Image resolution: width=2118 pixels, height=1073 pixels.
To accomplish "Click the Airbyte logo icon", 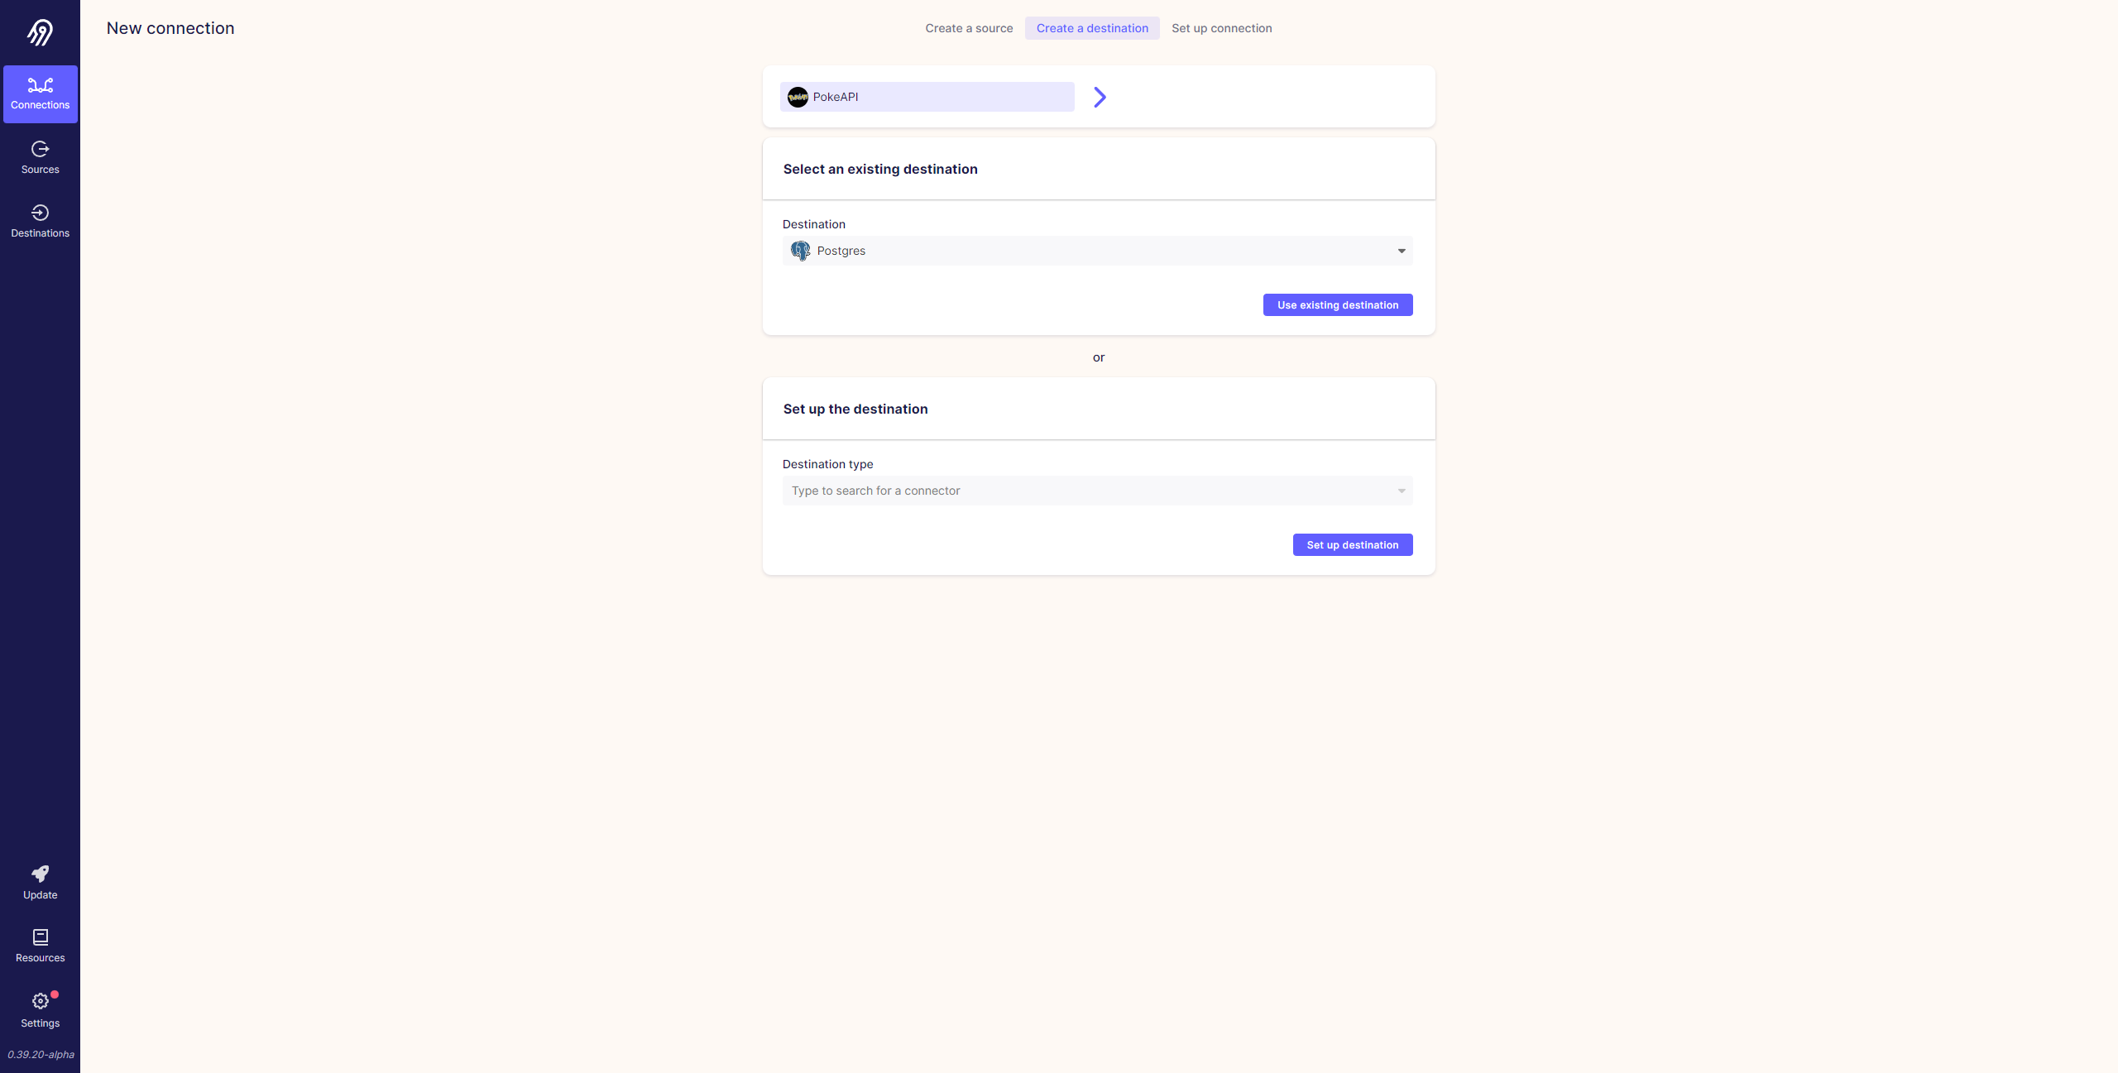I will click(x=40, y=32).
